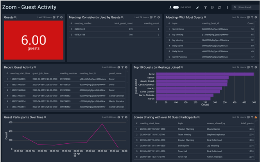Click the share dashboard icon
The image size is (260, 162).
coord(212,7)
